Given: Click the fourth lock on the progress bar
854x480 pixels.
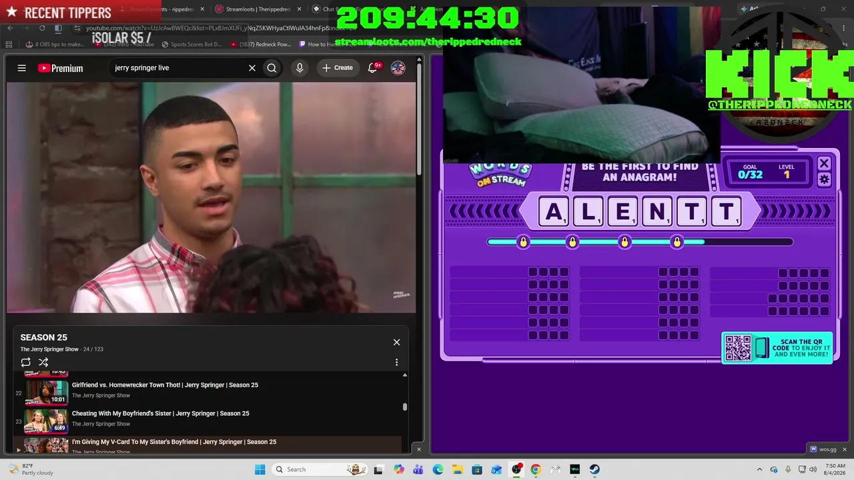Looking at the screenshot, I should (677, 242).
